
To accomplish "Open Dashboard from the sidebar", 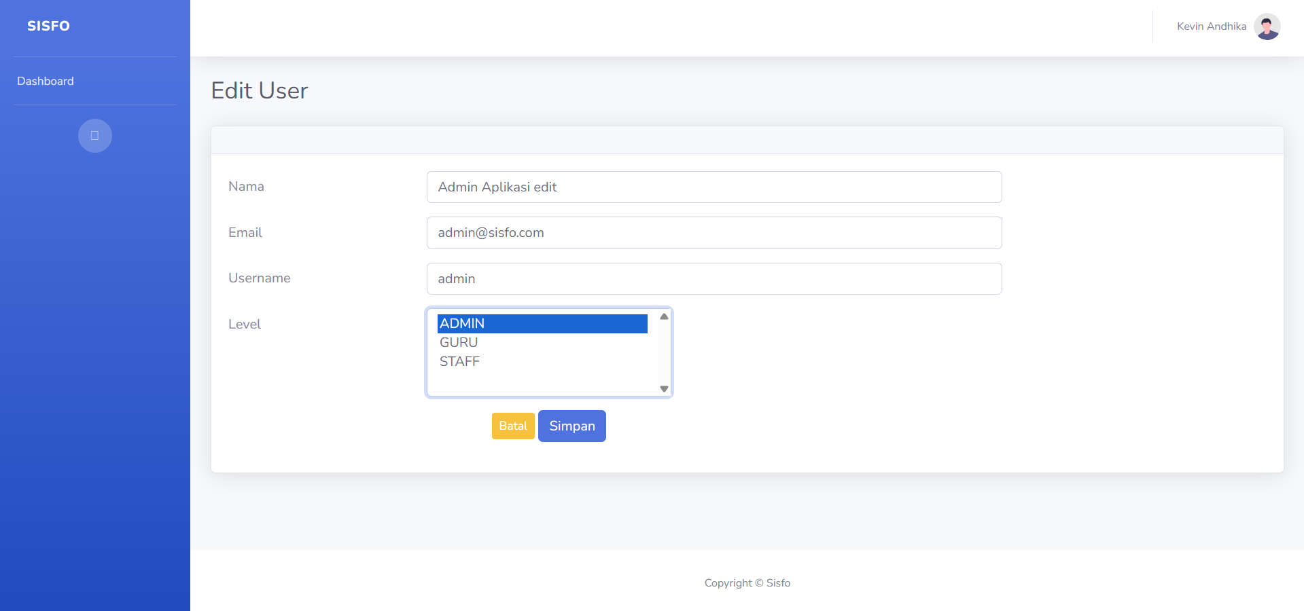I will (x=46, y=81).
